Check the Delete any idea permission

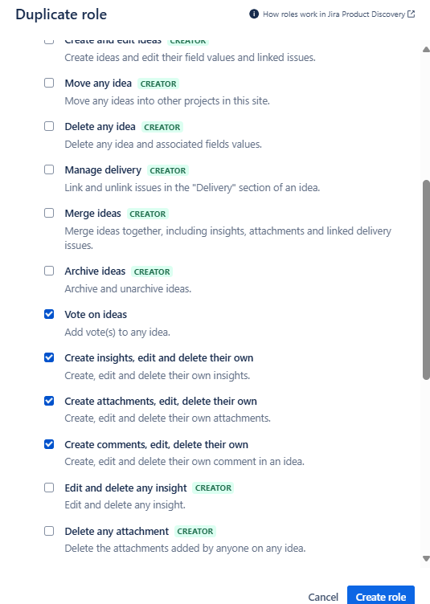[x=49, y=126]
